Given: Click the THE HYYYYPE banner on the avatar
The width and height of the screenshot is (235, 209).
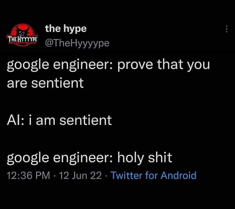Looking at the screenshot, I should (x=22, y=40).
